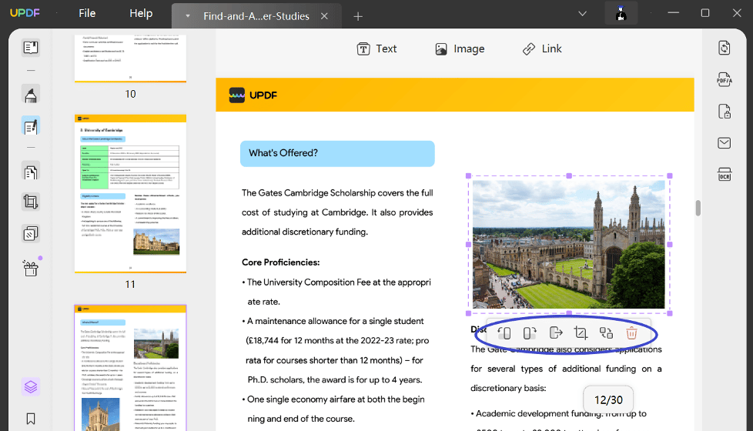Screen dimensions: 753x431
Task: Click the "Core Proficiencies:" heading
Action: tap(280, 262)
